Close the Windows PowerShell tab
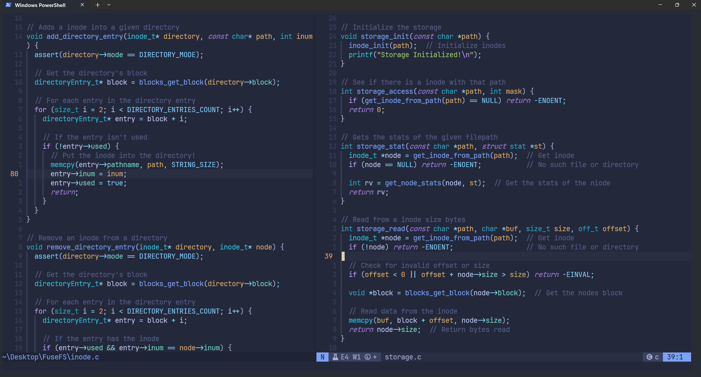Image resolution: width=701 pixels, height=377 pixels. pos(82,5)
